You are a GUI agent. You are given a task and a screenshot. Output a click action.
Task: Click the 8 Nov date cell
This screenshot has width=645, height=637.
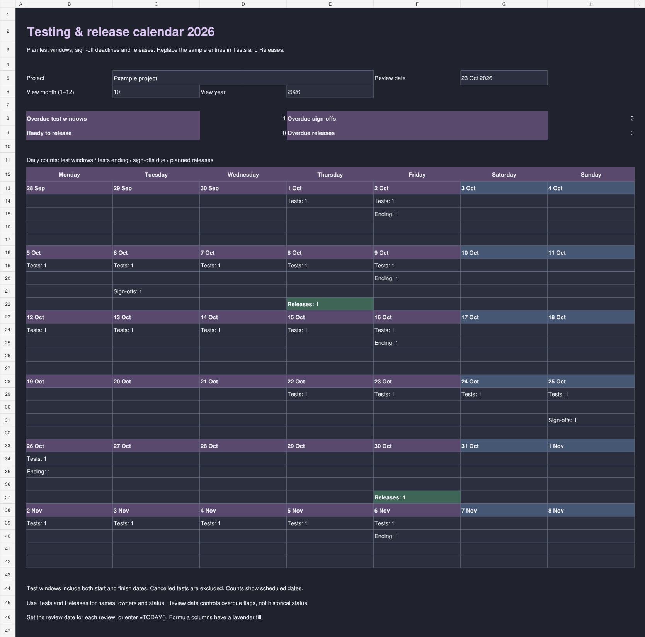click(591, 511)
